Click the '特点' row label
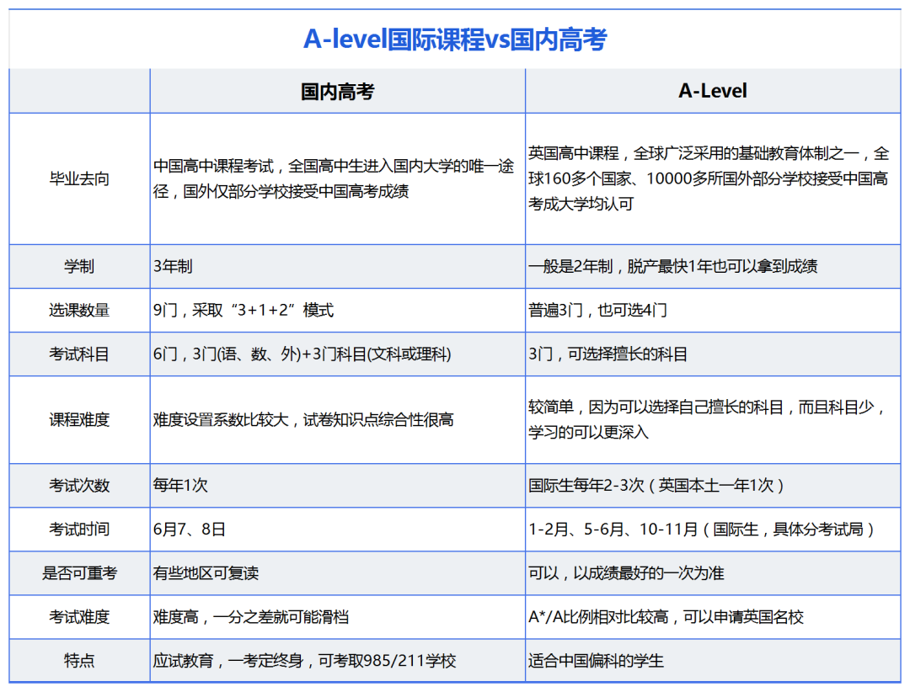The image size is (910, 692). (x=79, y=660)
